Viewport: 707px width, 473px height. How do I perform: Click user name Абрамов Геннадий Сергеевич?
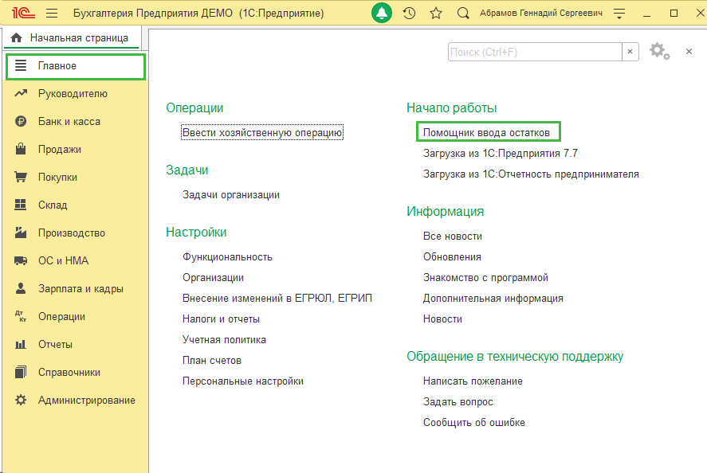point(541,13)
